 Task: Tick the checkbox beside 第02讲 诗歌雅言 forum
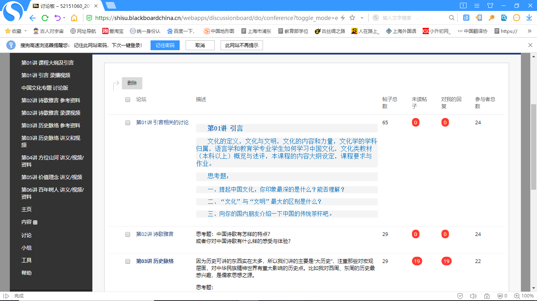pos(128,234)
